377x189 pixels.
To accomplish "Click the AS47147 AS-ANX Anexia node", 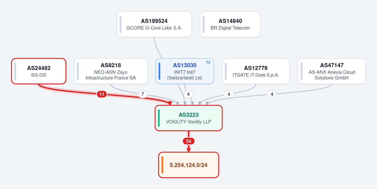I will 331,71.
